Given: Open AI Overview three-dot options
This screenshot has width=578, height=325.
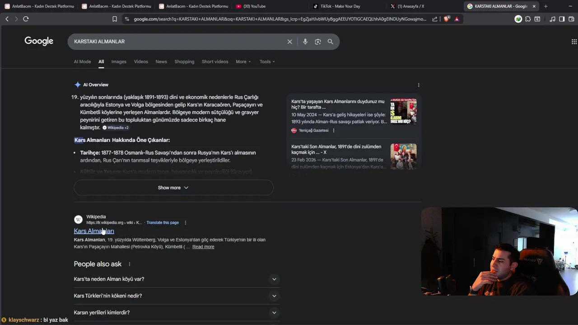Looking at the screenshot, I should (x=419, y=85).
